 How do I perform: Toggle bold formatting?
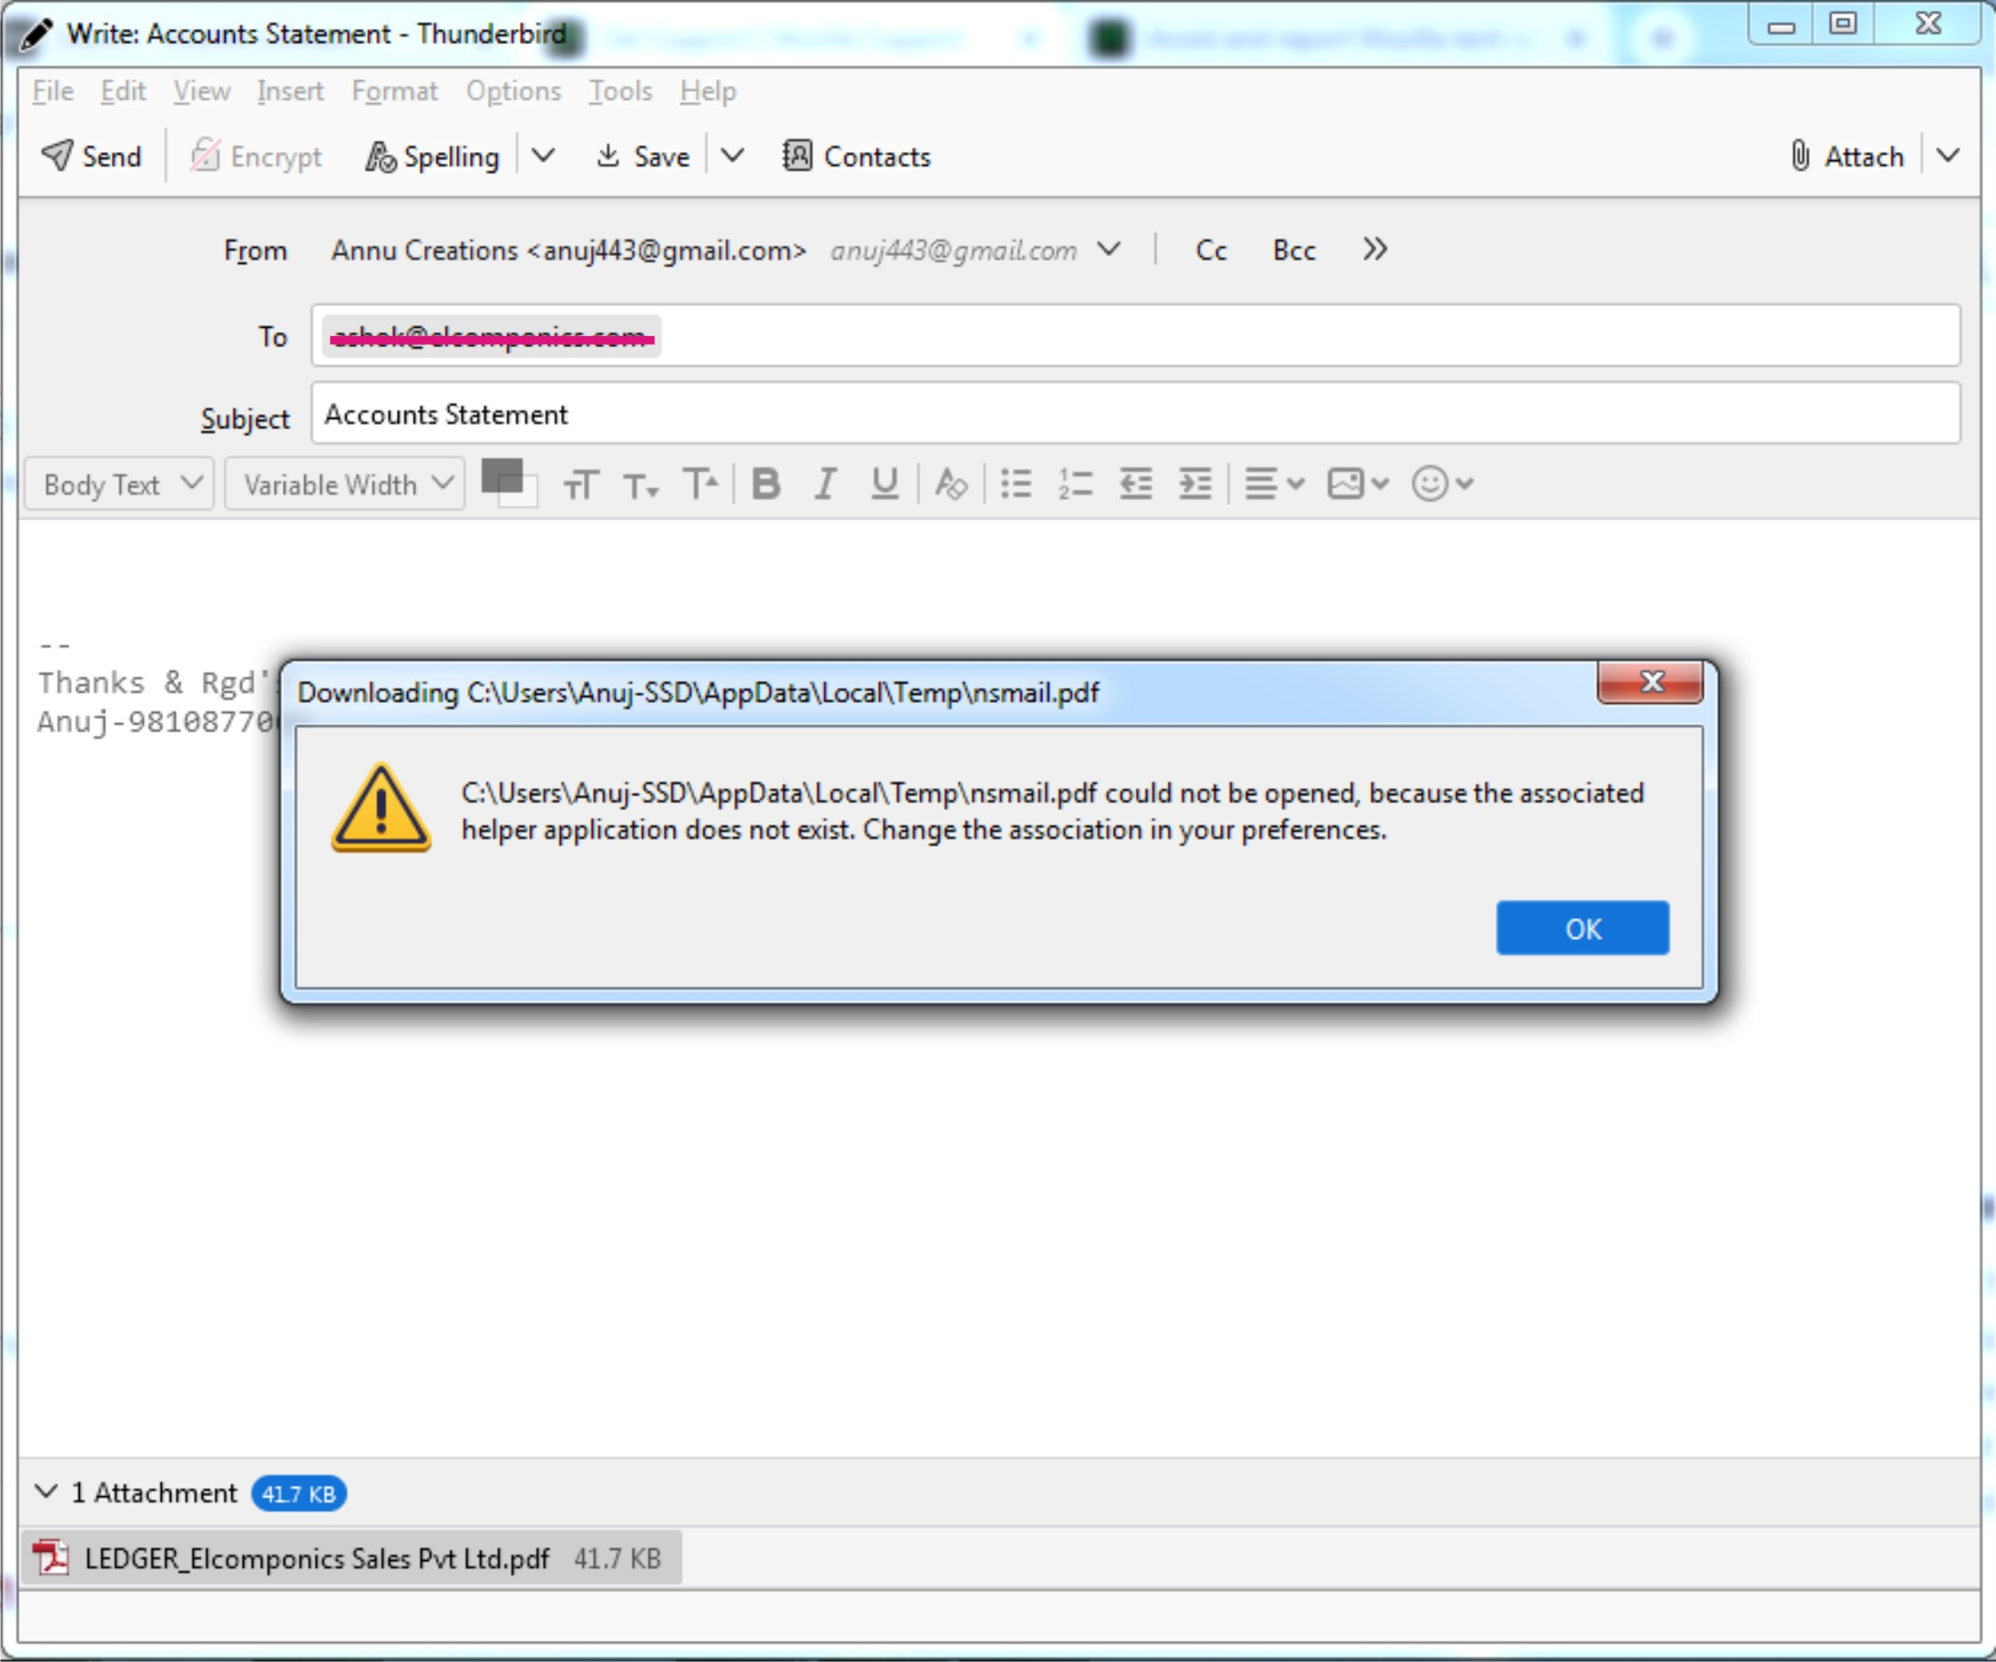[x=766, y=484]
